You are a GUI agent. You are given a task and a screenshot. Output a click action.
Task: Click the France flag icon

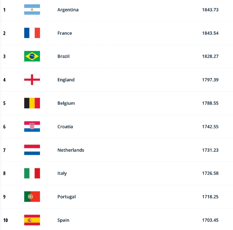click(32, 33)
